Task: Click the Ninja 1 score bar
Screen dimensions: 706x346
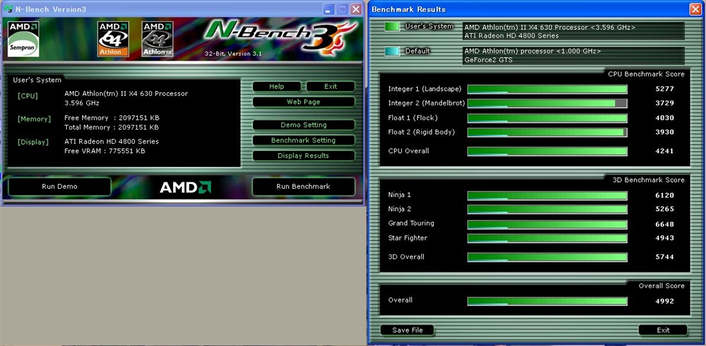Action: tap(547, 195)
